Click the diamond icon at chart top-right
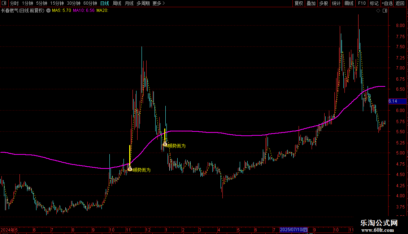Screen dimensions: 408x234 pos(378,11)
